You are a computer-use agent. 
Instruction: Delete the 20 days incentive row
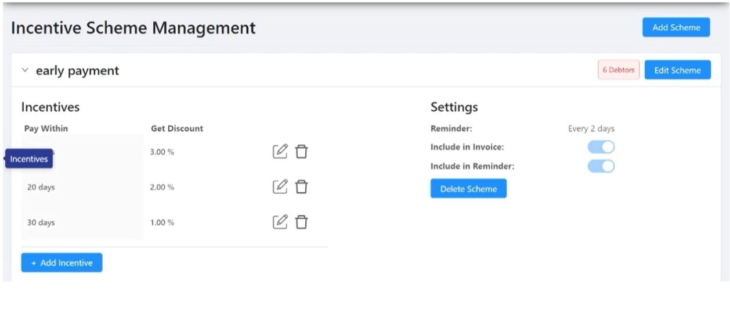pyautogui.click(x=301, y=186)
